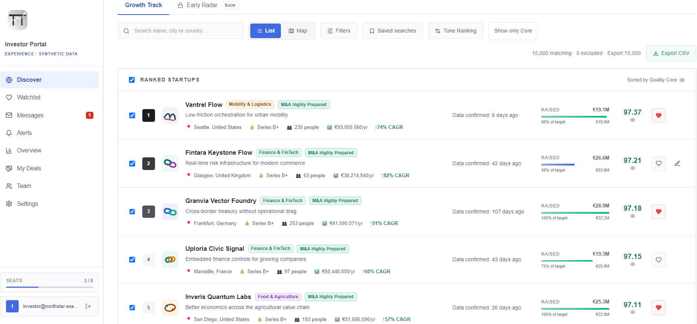Image resolution: width=697 pixels, height=324 pixels.
Task: Toggle the Ranked Startups select-all checkbox
Action: point(132,80)
